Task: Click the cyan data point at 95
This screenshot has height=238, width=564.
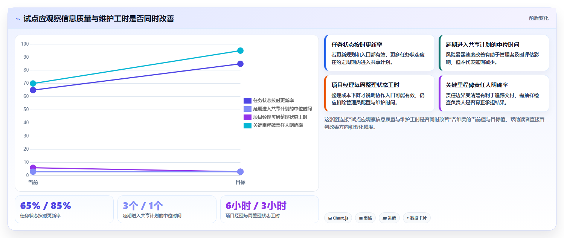Action: (x=240, y=50)
